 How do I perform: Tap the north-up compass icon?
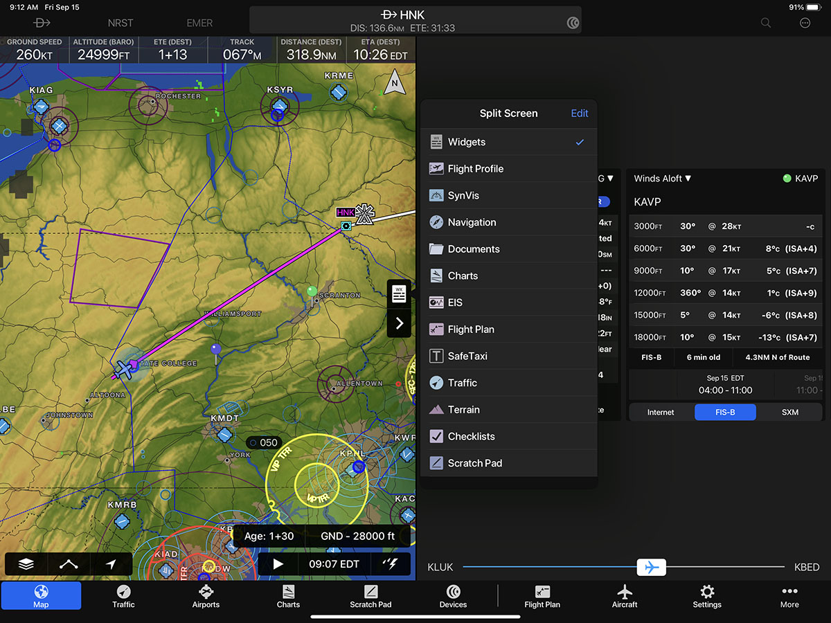point(395,82)
